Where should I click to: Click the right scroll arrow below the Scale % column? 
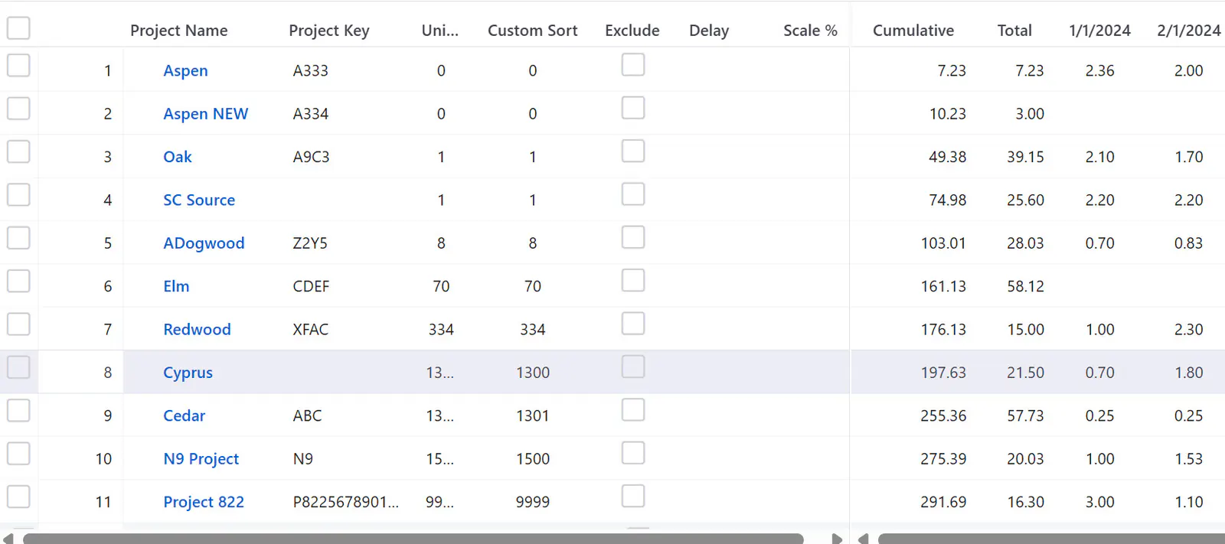pyautogui.click(x=837, y=539)
